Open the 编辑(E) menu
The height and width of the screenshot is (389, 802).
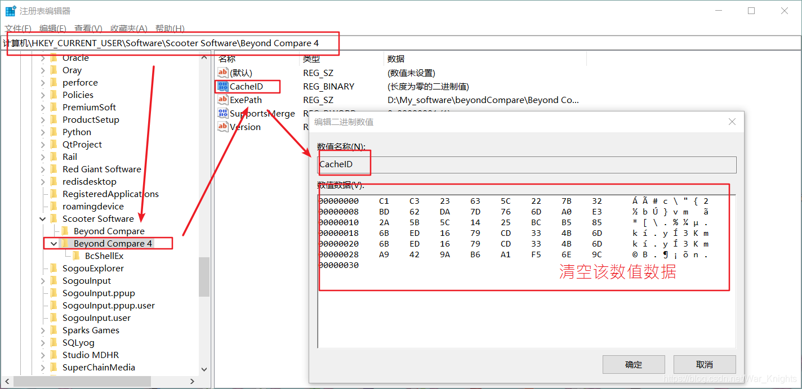[x=52, y=28]
